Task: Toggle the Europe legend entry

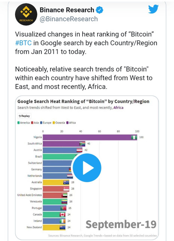Action: [x=46, y=123]
